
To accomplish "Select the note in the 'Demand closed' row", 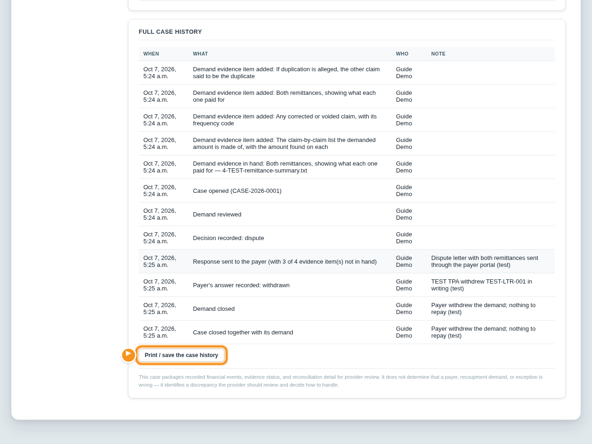I will 483,308.
